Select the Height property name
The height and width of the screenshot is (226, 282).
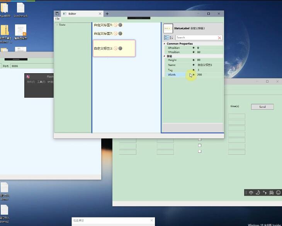point(172,60)
